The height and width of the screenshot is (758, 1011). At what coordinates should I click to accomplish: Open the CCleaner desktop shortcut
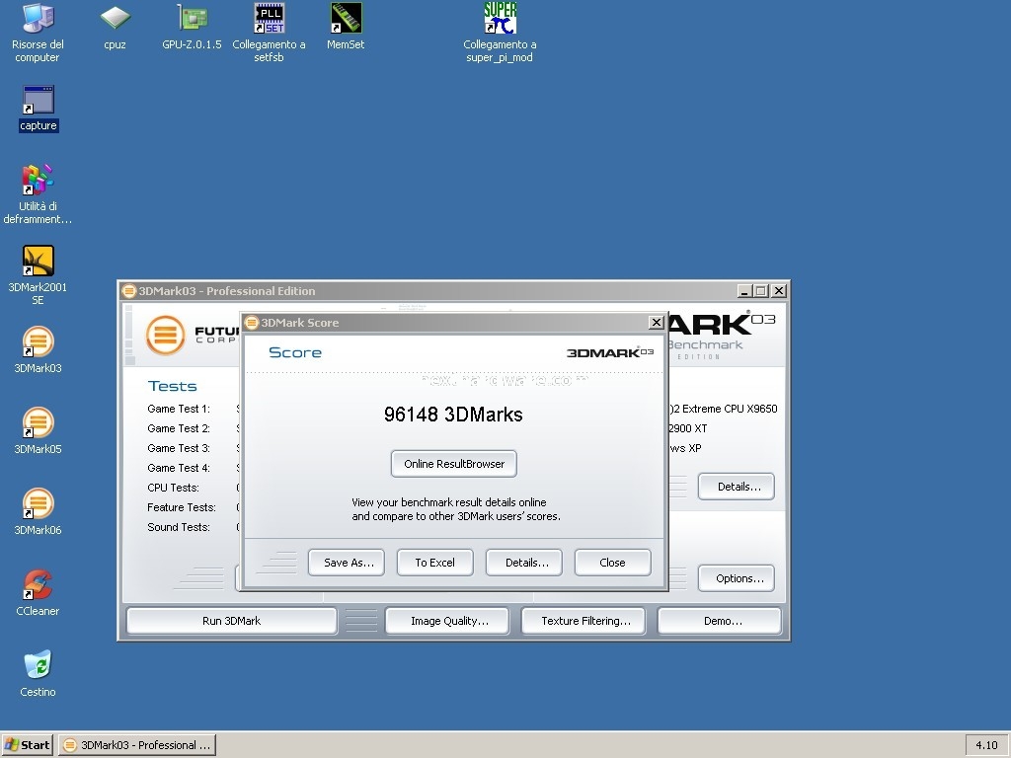tap(38, 593)
